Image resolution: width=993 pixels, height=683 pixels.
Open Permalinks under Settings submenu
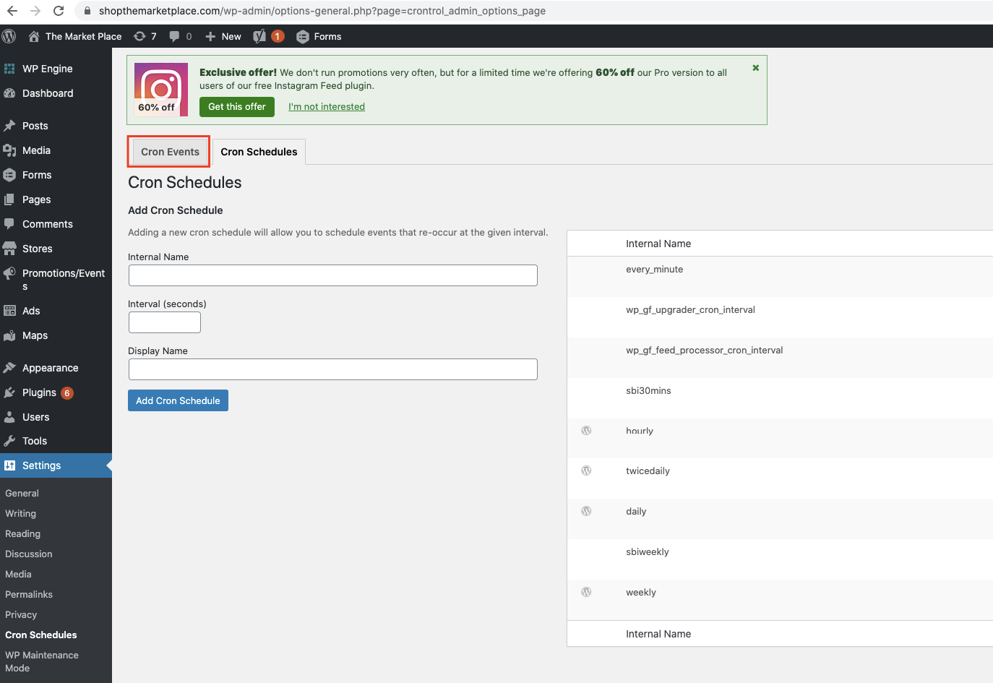tap(29, 594)
